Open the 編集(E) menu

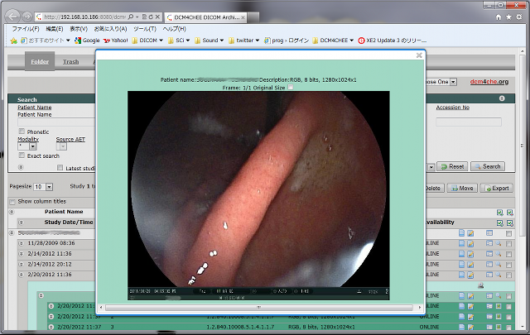55,29
